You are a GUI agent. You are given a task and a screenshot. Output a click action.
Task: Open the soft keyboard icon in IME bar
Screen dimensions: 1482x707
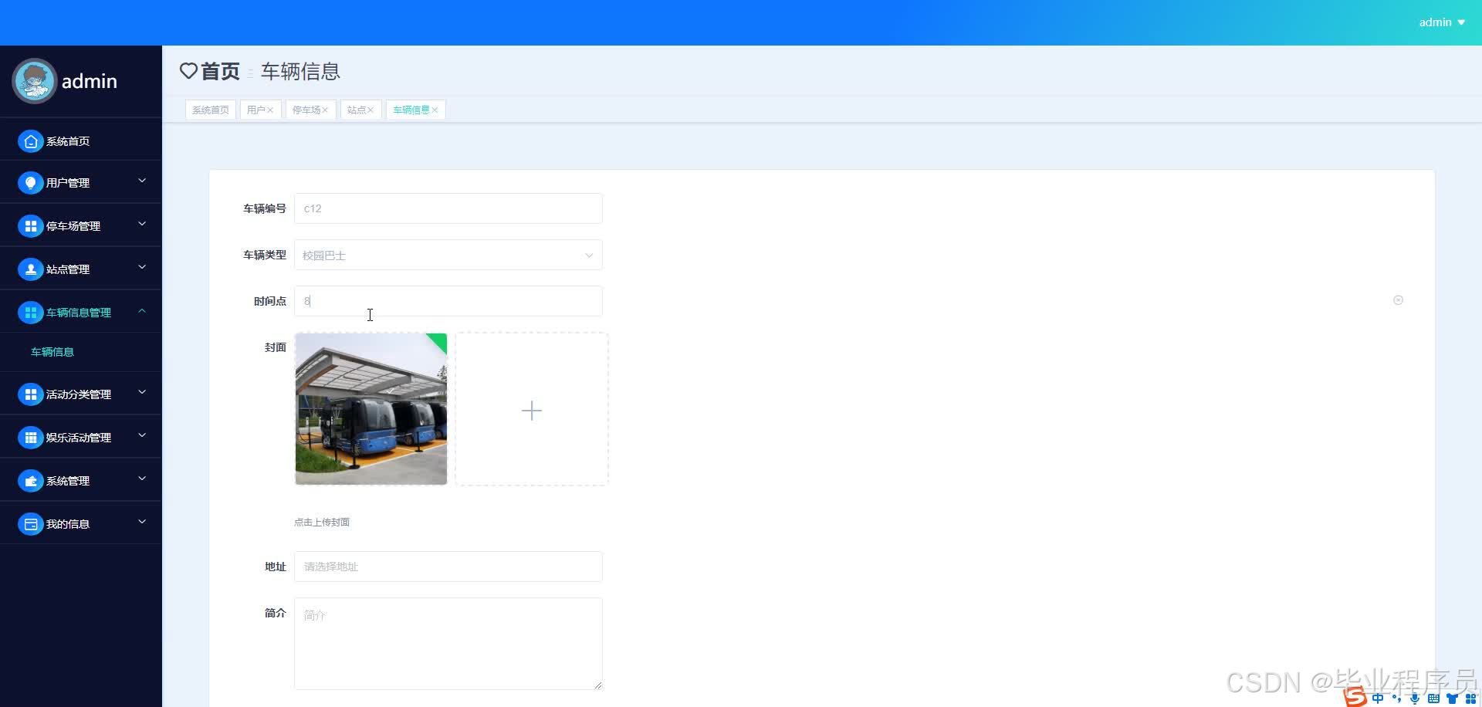coord(1433,699)
